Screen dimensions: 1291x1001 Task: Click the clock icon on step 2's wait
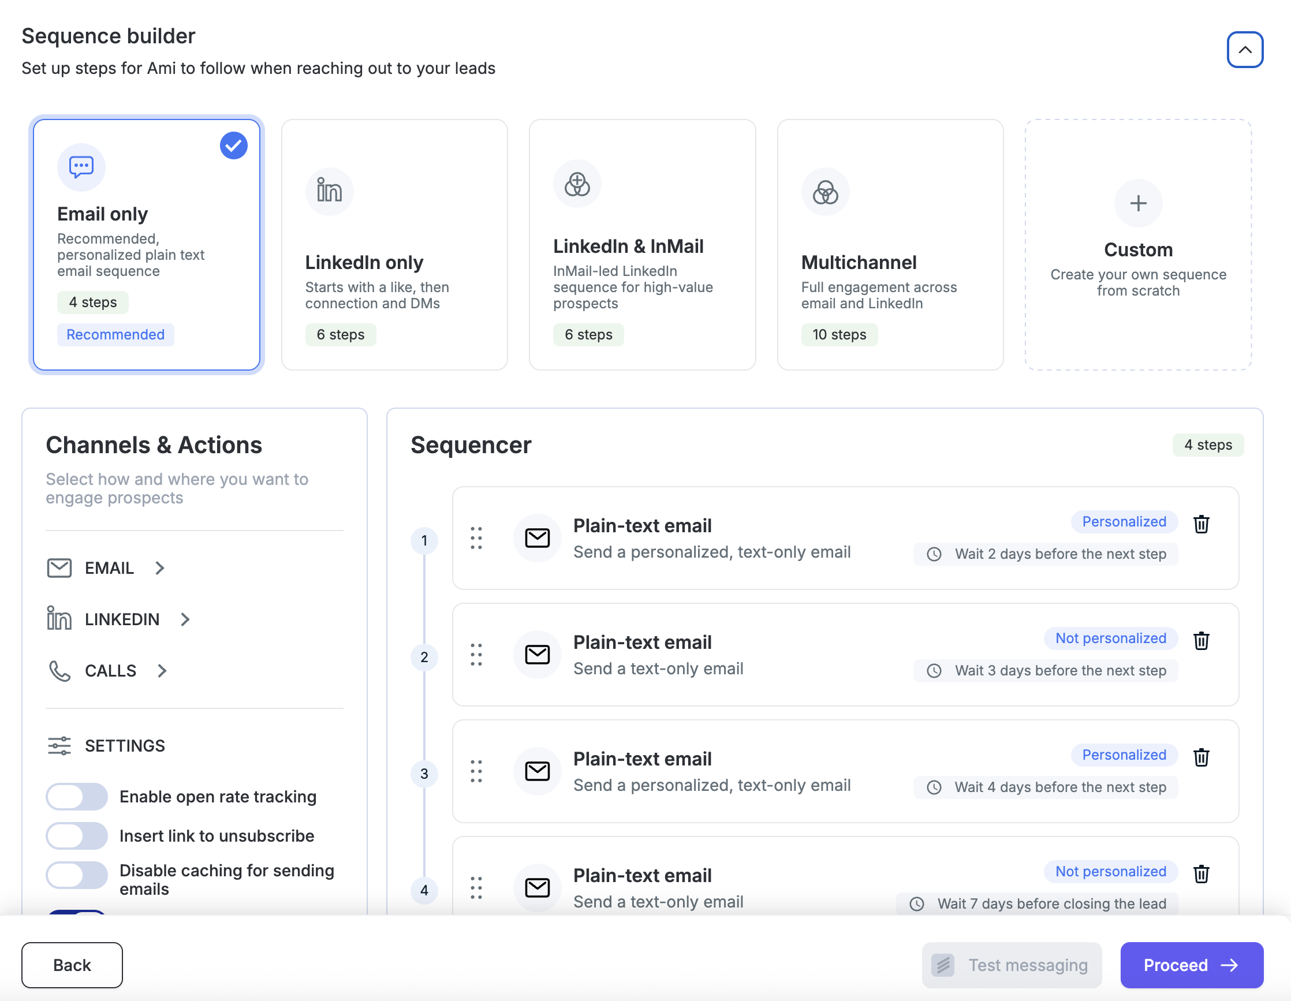pos(934,671)
